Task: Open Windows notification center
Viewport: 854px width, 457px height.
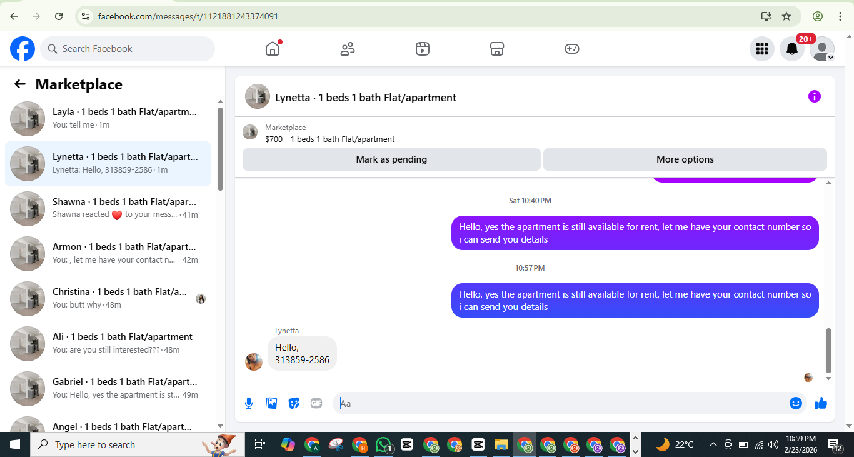Action: (835, 444)
